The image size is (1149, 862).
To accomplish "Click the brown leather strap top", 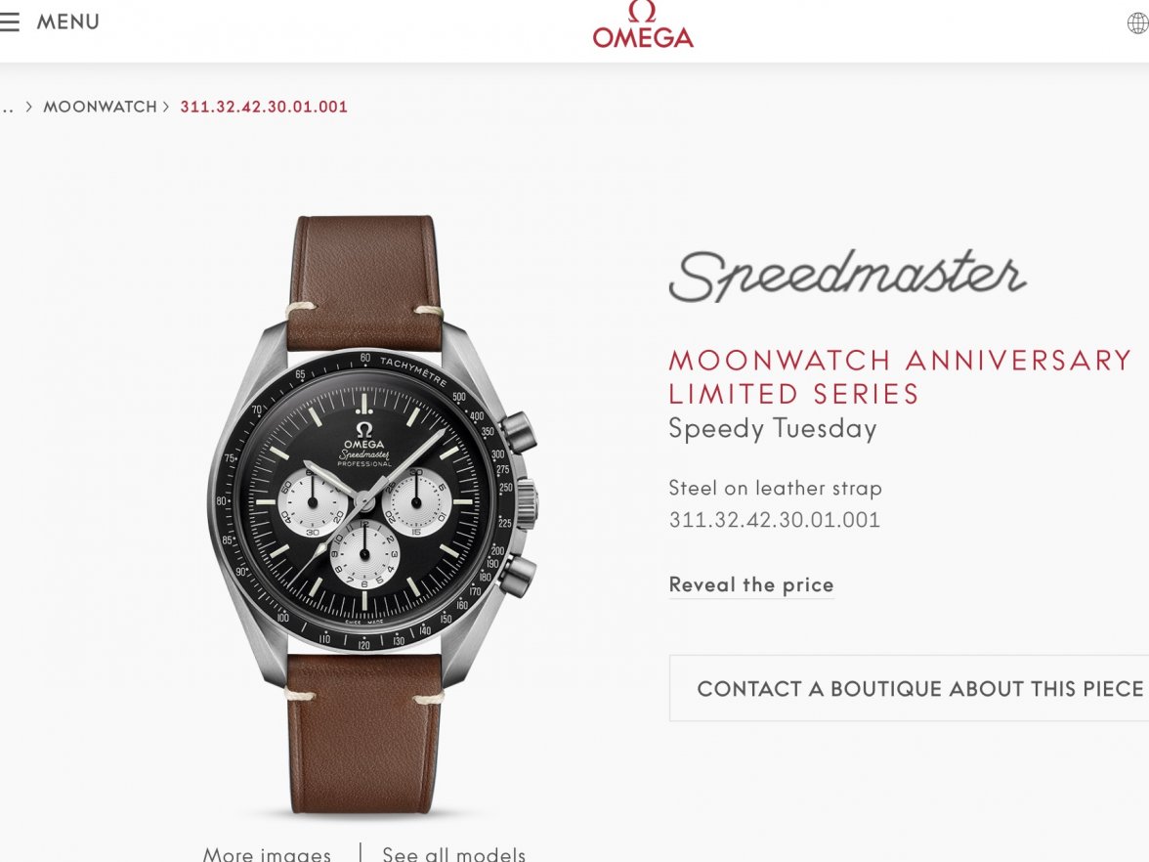I will (x=364, y=282).
